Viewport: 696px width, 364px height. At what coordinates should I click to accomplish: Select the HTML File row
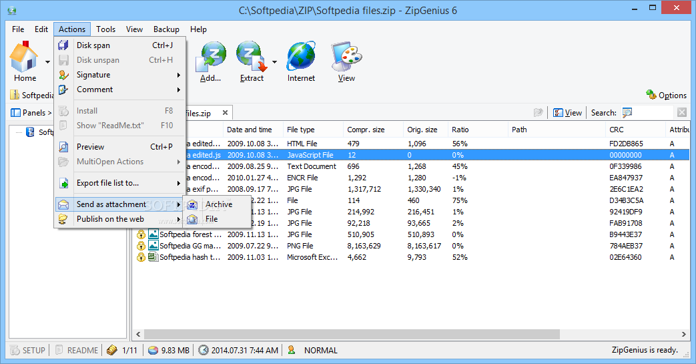[412, 144]
